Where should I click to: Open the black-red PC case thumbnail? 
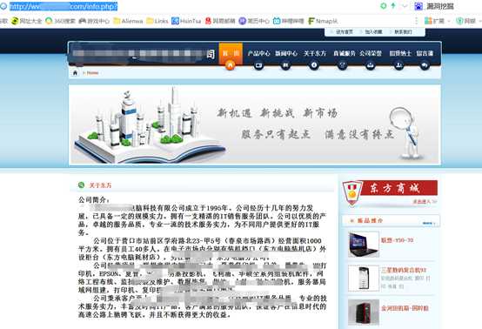pos(364,312)
